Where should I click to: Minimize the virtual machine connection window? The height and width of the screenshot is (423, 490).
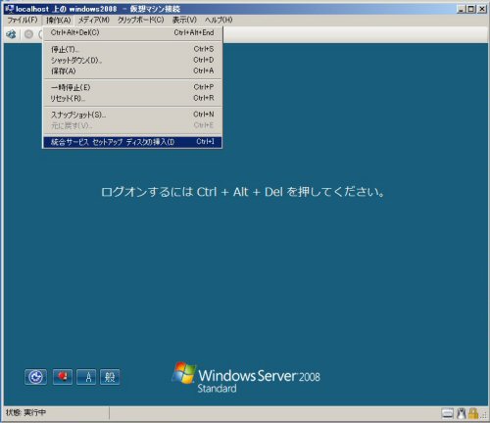(461, 9)
